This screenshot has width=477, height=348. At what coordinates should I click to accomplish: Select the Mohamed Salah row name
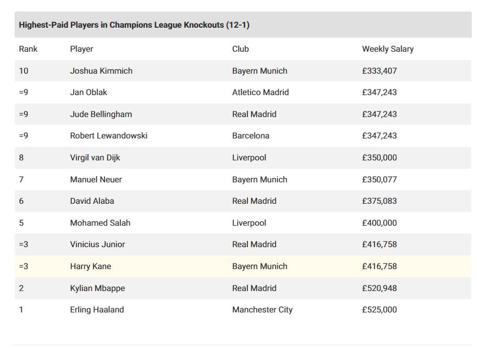pos(100,223)
